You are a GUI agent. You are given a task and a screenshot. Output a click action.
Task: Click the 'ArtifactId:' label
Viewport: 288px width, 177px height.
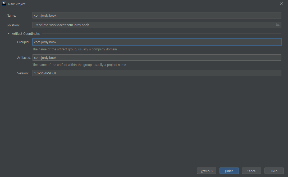[24, 58]
